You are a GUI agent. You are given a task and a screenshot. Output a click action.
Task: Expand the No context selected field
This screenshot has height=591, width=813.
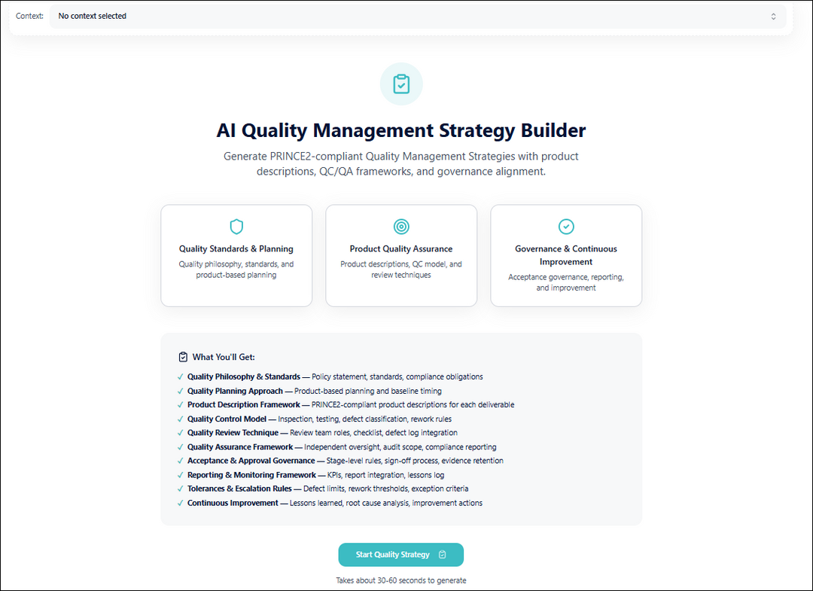[418, 15]
